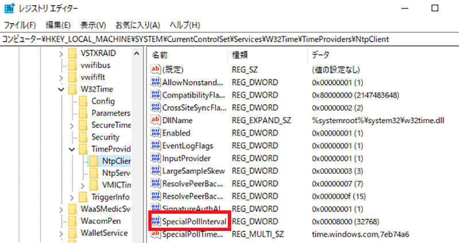Select the VSTXRAID folder icon

[x=72, y=53]
